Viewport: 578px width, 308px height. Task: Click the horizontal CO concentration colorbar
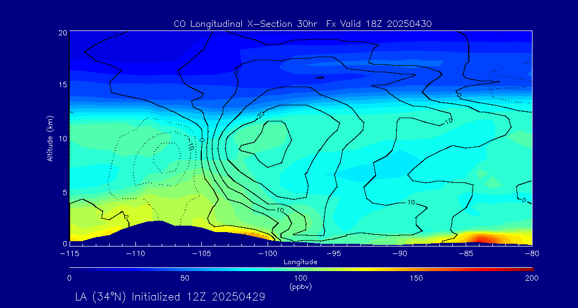[x=301, y=269]
